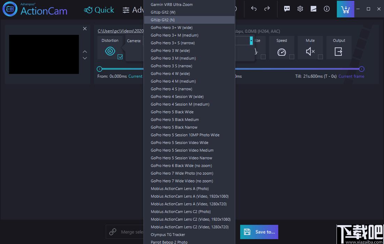
Task: Select Mobius Lens C2 (Video, 1280x720)
Action: pyautogui.click(x=189, y=227)
